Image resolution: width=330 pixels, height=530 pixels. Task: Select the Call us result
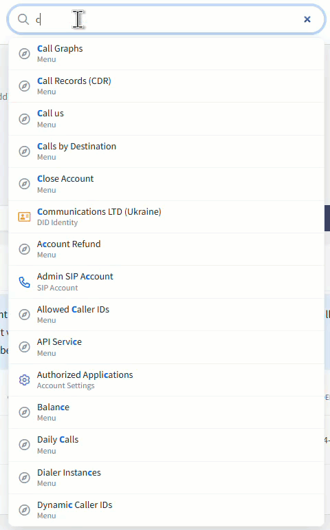(166, 119)
